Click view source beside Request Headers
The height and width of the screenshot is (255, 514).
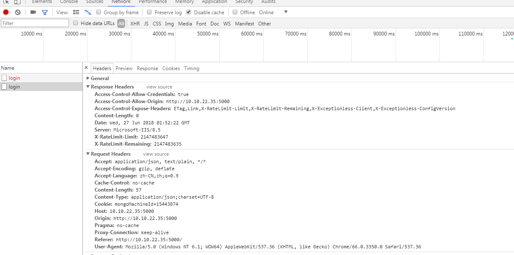[x=155, y=154]
